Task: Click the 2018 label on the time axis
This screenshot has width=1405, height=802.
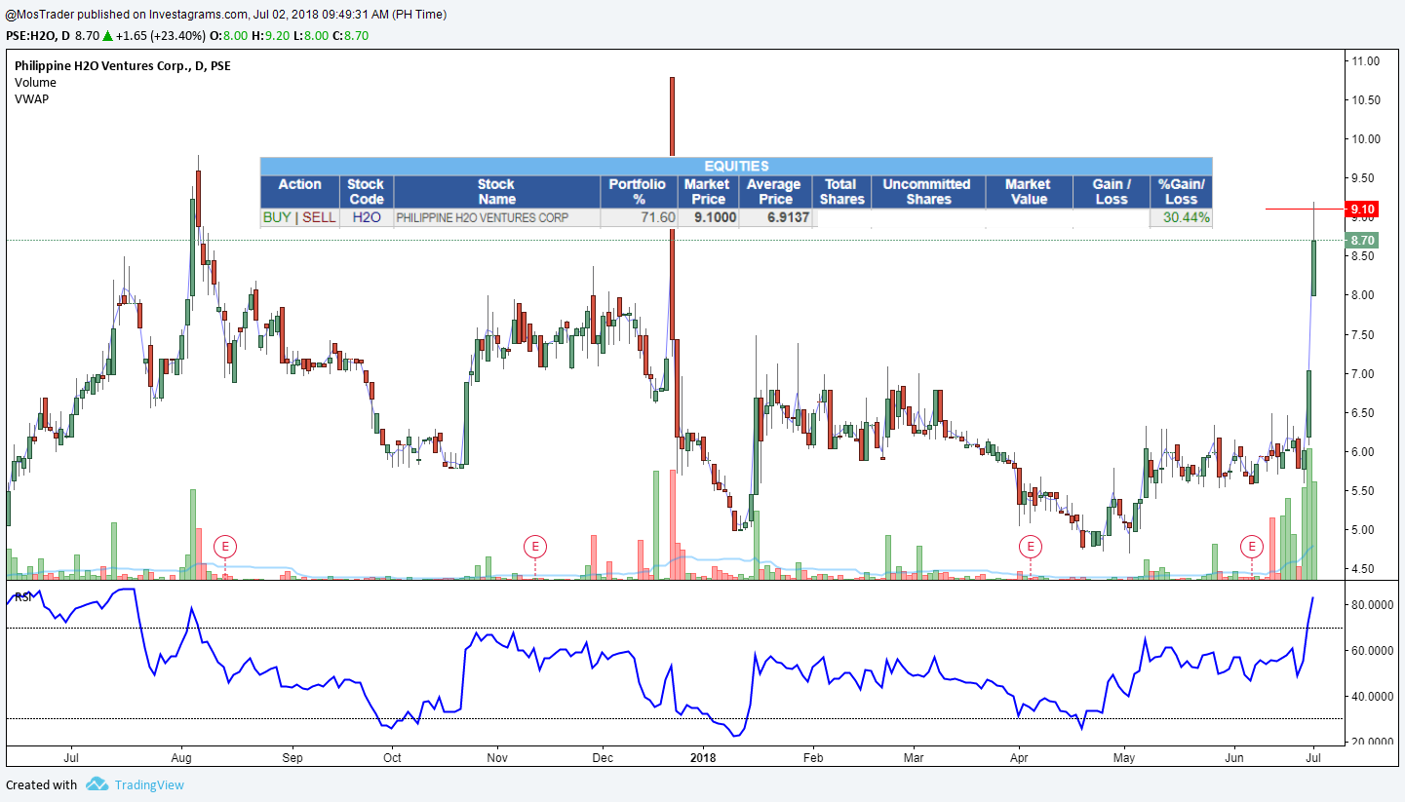Action: point(705,757)
